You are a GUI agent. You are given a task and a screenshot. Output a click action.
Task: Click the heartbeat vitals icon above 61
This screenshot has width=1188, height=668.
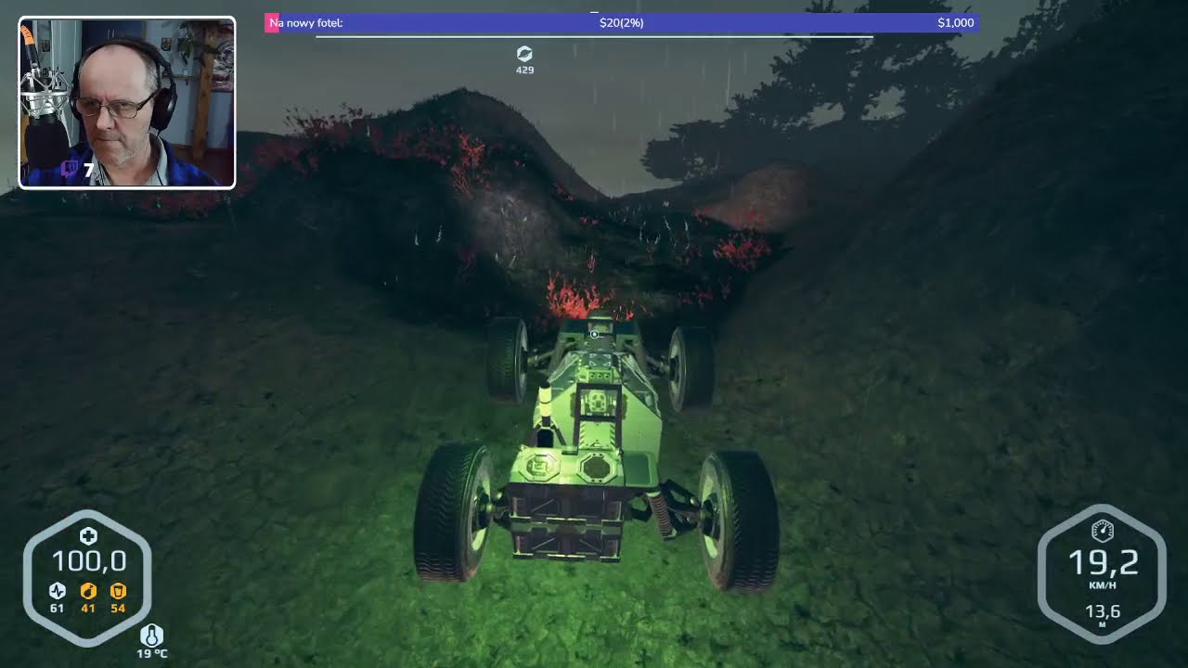point(57,591)
